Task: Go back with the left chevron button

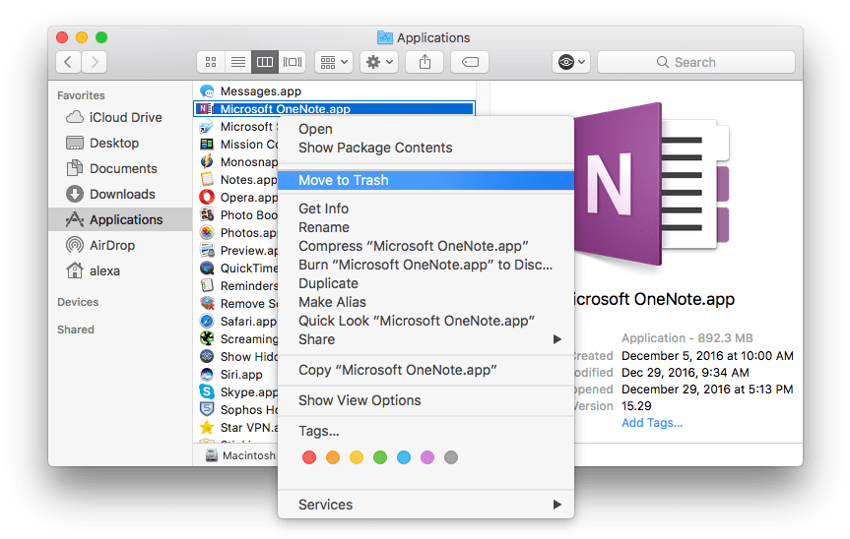Action: click(68, 62)
